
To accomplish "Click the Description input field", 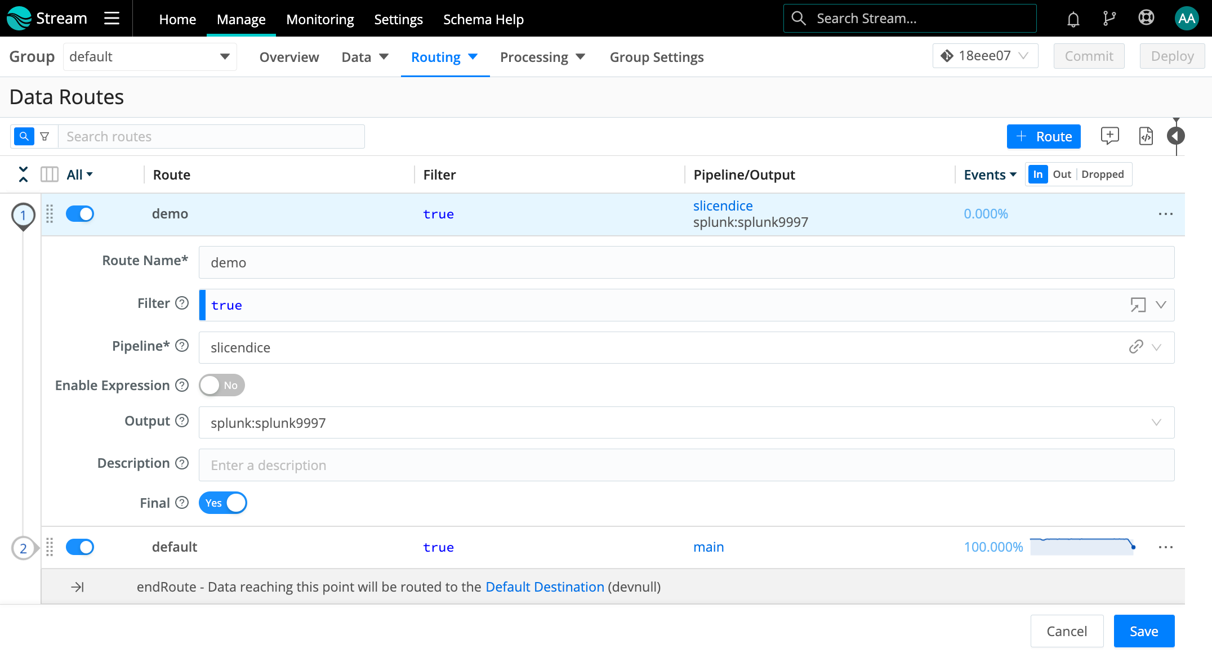I will click(x=686, y=466).
